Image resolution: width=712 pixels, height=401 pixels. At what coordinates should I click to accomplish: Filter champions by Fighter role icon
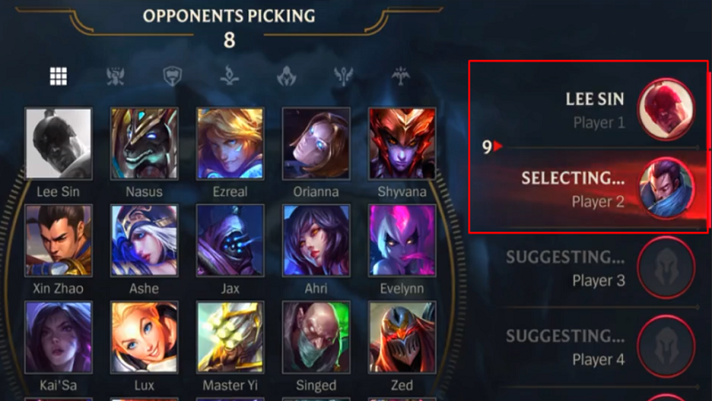[x=116, y=77]
